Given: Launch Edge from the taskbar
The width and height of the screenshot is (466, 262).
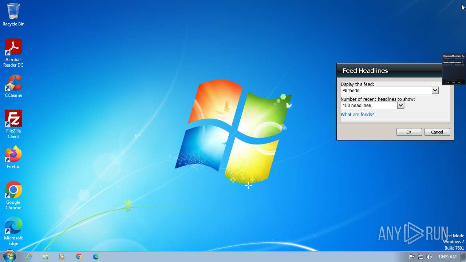Looking at the screenshot, I should pyautogui.click(x=96, y=257).
